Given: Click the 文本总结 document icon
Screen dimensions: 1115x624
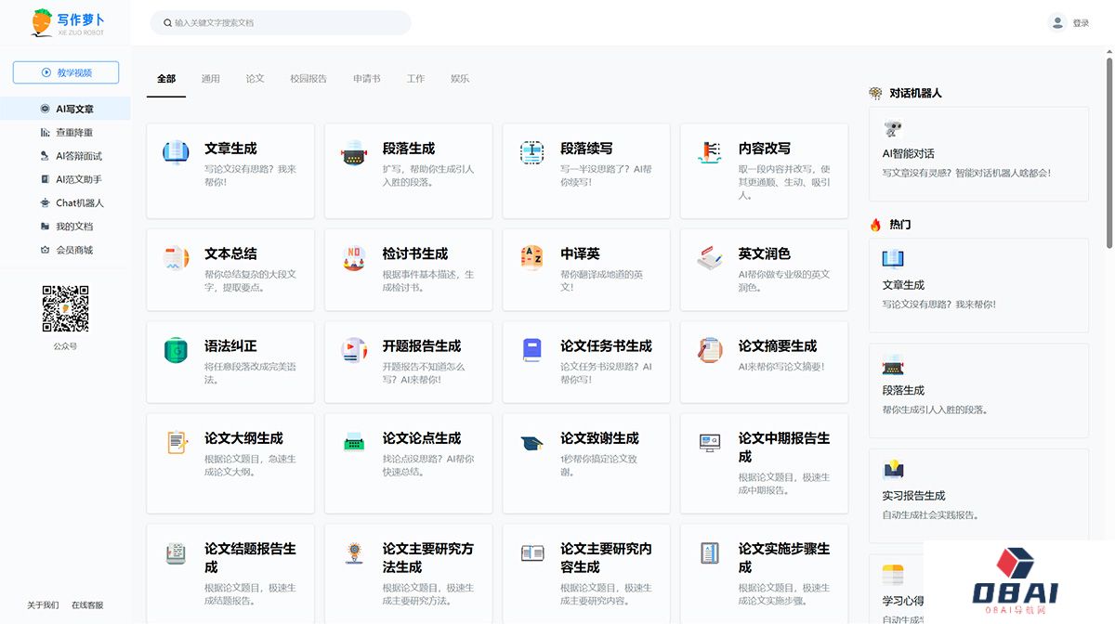Looking at the screenshot, I should [x=176, y=258].
